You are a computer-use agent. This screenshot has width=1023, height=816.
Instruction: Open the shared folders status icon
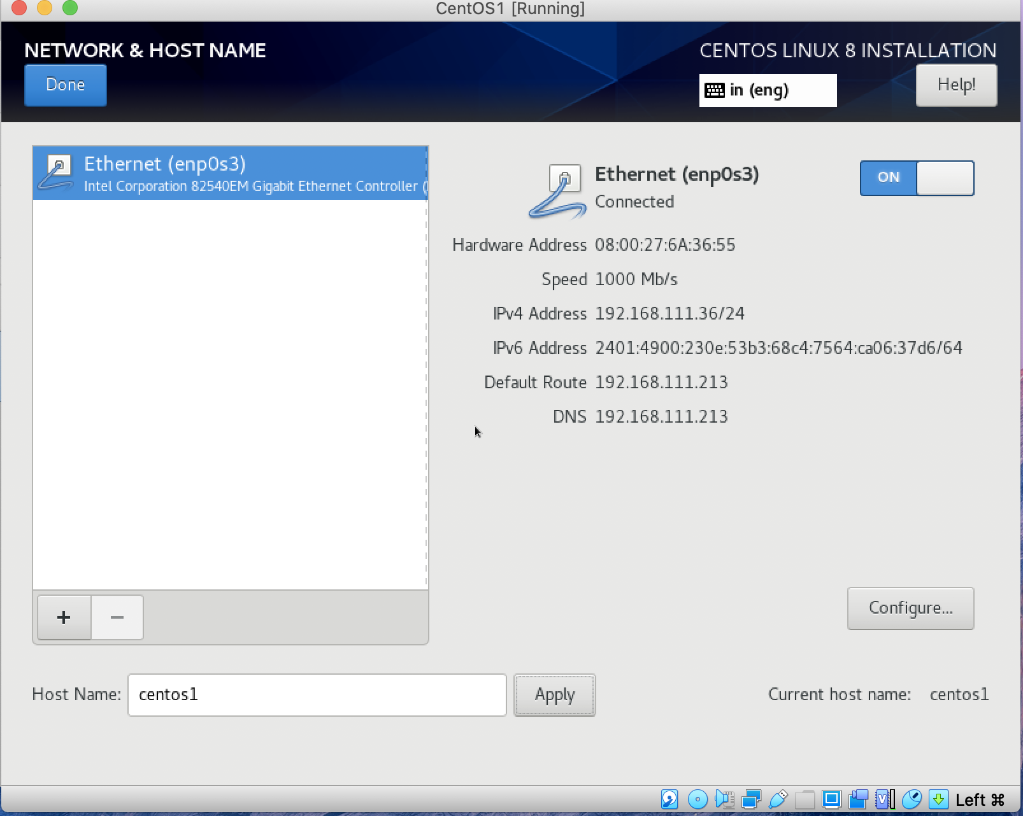[x=805, y=799]
